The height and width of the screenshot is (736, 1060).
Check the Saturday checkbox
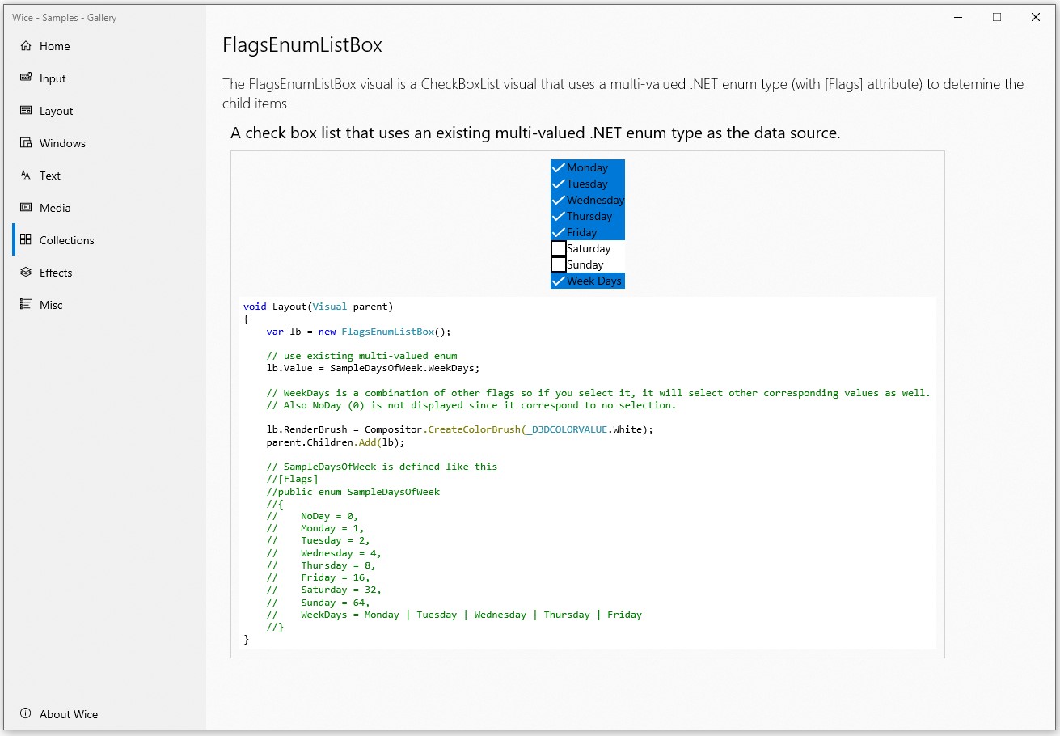pyautogui.click(x=559, y=248)
